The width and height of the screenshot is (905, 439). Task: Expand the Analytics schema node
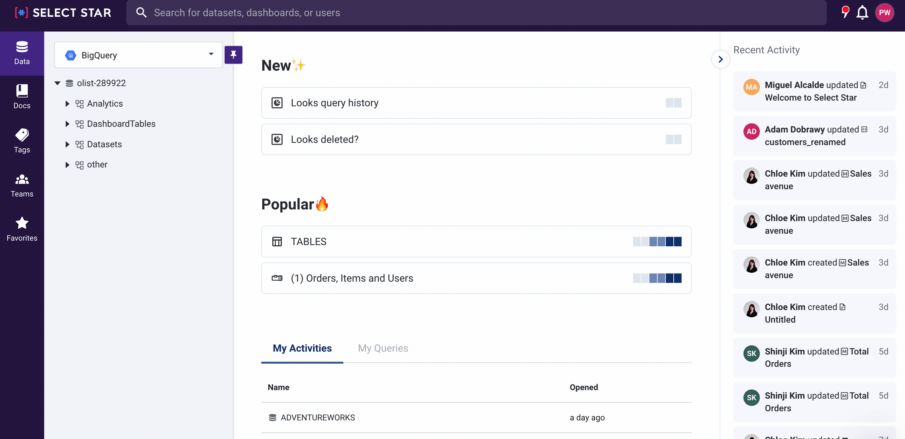67,104
